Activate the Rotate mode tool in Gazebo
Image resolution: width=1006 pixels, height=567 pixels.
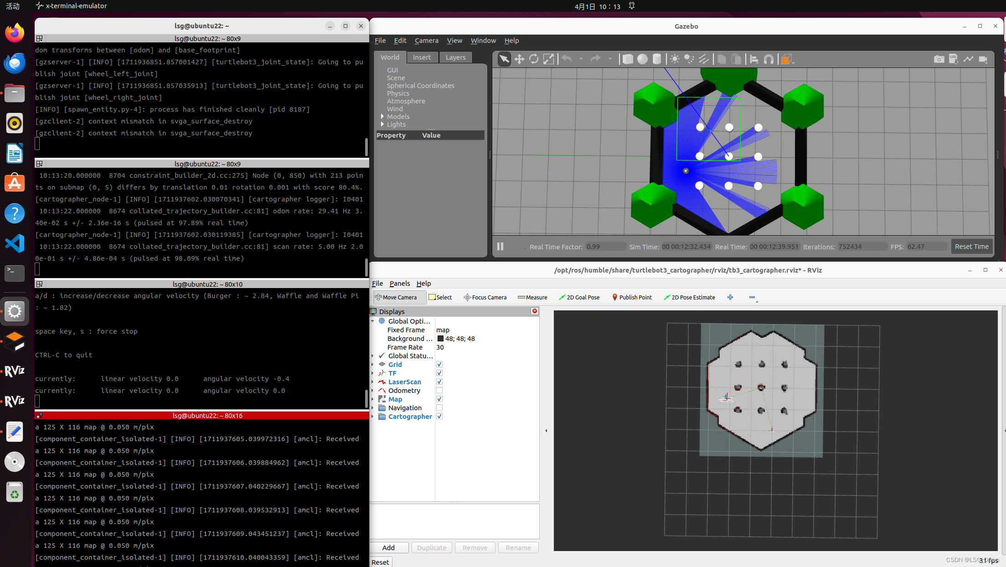point(533,59)
